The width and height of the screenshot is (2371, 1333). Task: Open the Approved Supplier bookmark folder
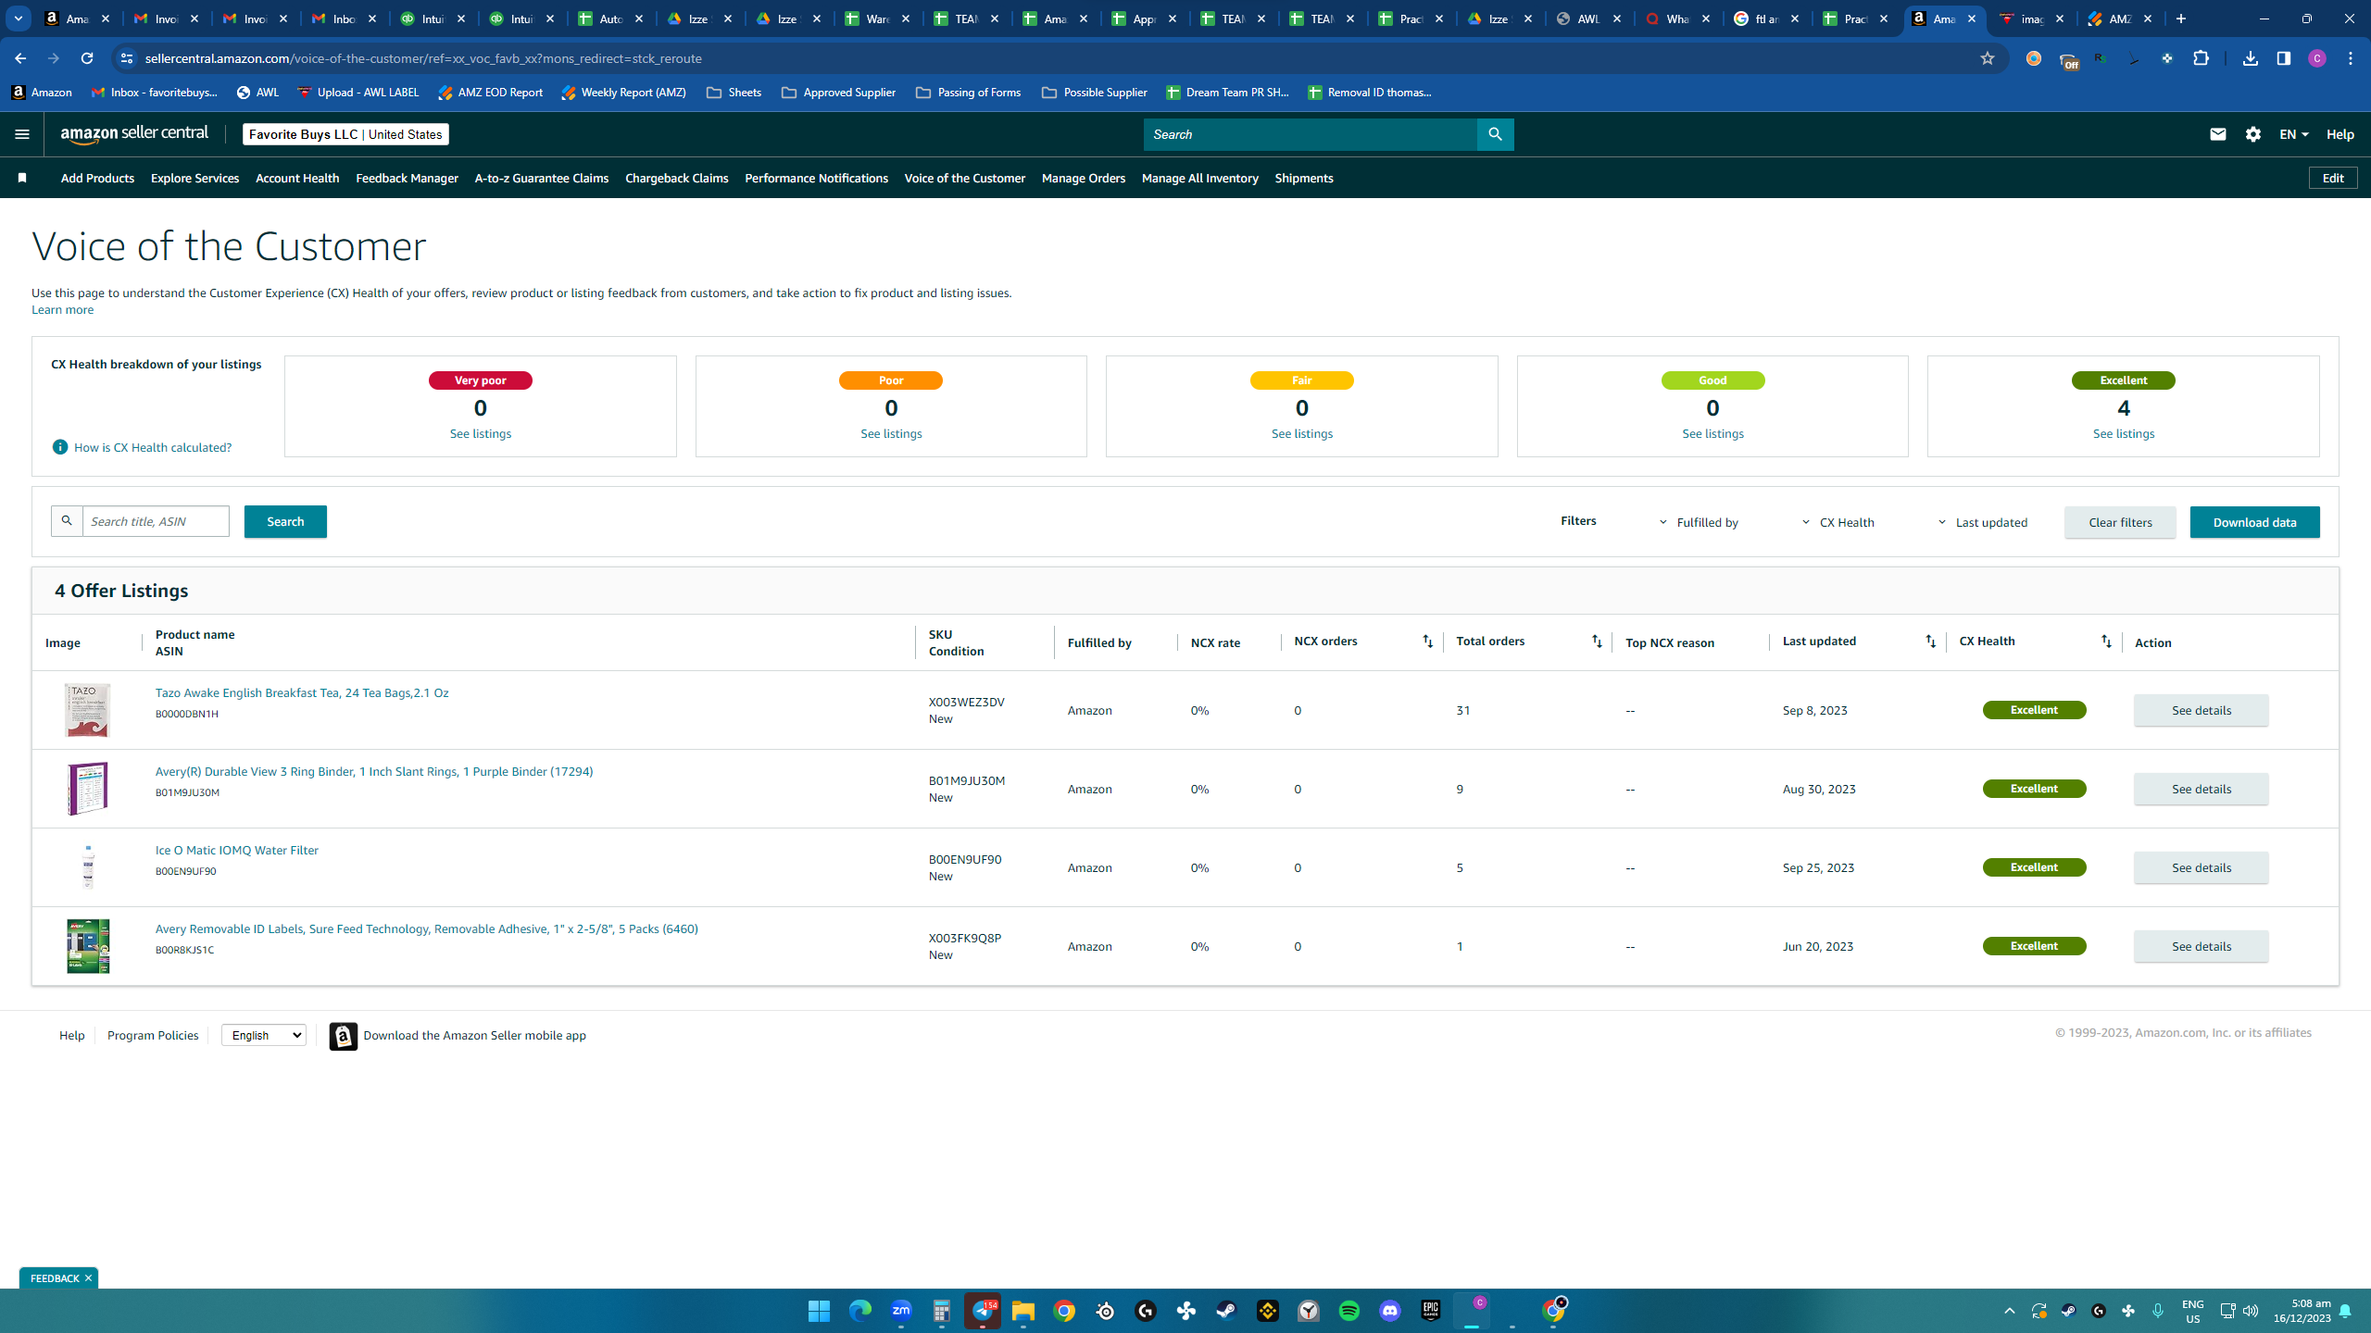coord(839,93)
